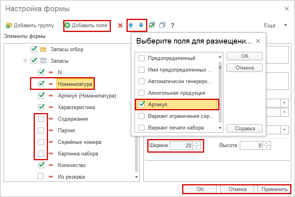Enable the Содержание checkbox
This screenshot has height=197, width=295.
tap(41, 119)
